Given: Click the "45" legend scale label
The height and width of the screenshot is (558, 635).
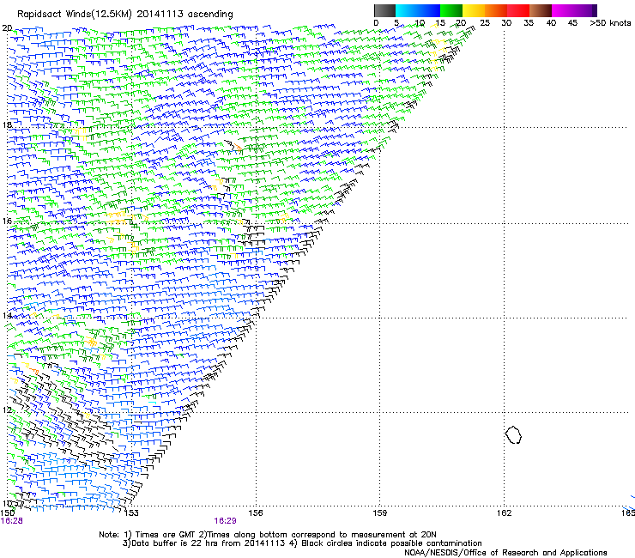Looking at the screenshot, I should 572,23.
